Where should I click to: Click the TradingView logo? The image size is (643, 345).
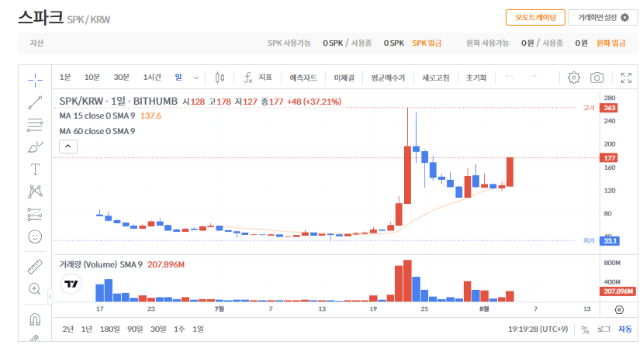click(x=71, y=284)
